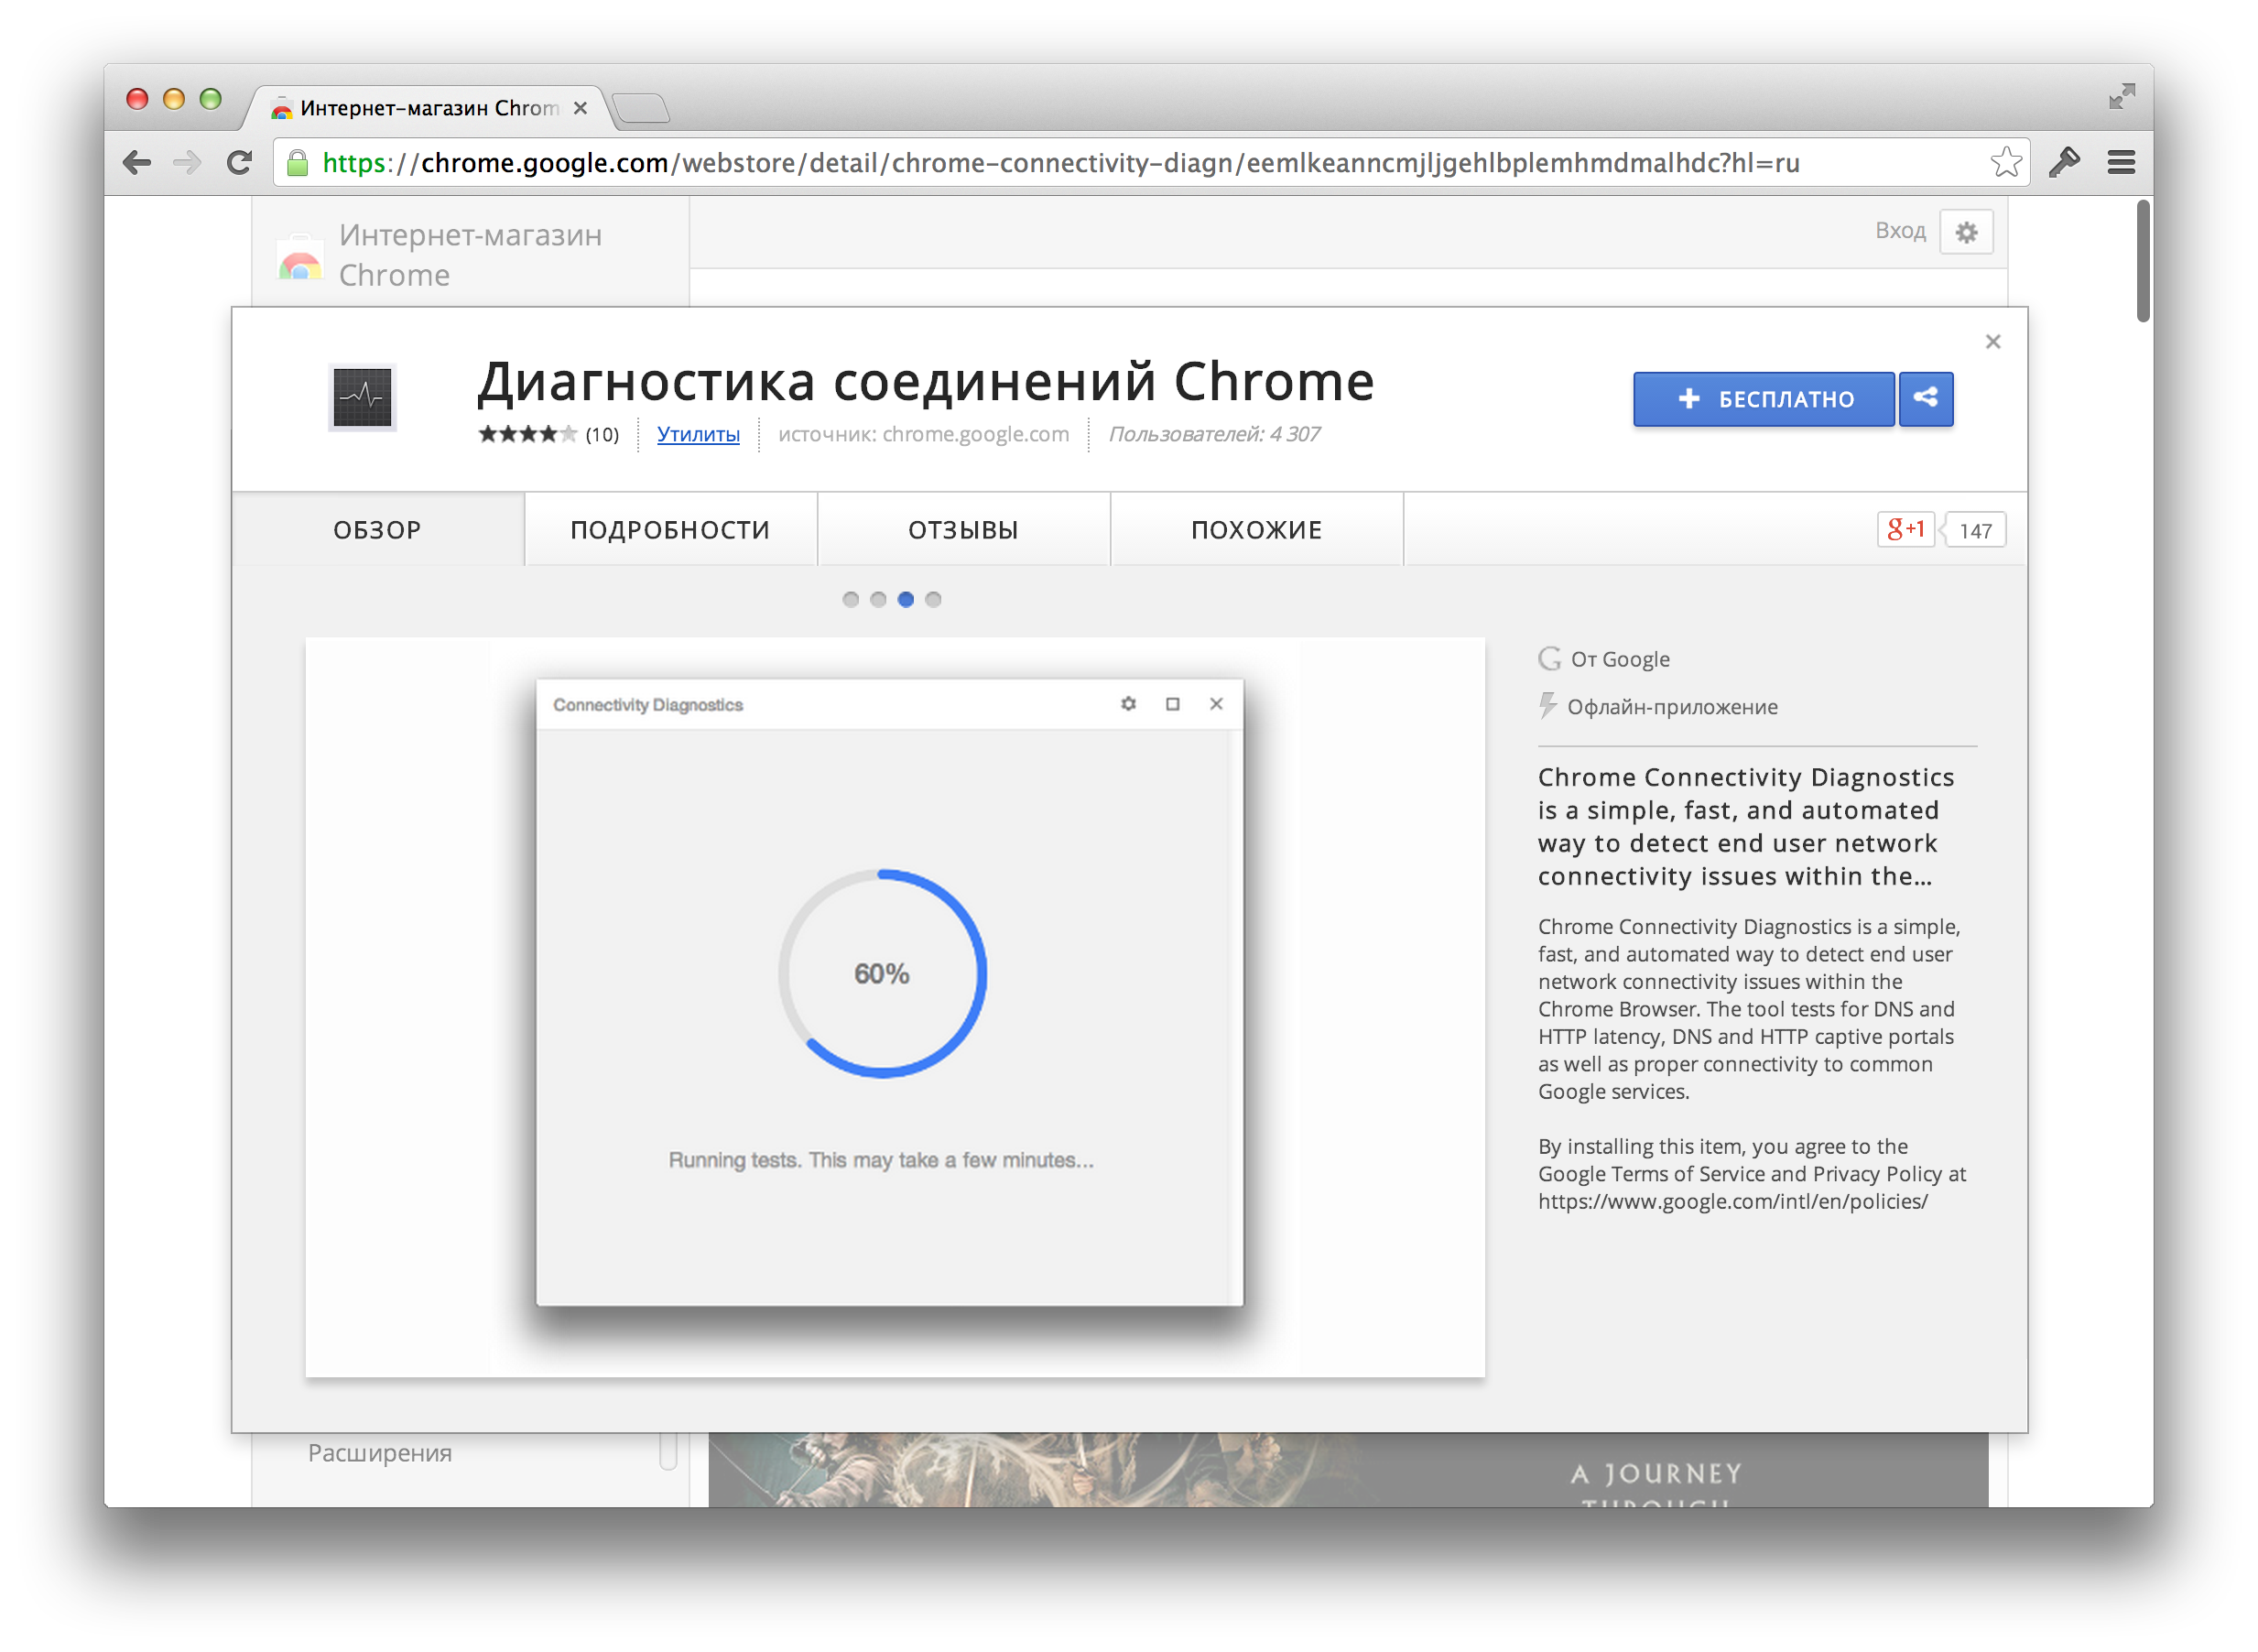Reload the page with the refresh icon
The height and width of the screenshot is (1652, 2258).
click(x=239, y=162)
